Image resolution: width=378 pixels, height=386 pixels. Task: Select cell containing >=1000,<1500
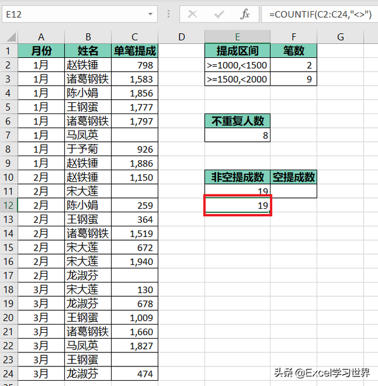(x=237, y=65)
